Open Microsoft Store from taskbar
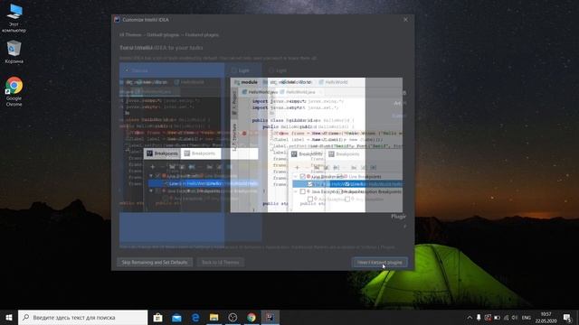Viewport: 579px width, 325px height. (158, 317)
